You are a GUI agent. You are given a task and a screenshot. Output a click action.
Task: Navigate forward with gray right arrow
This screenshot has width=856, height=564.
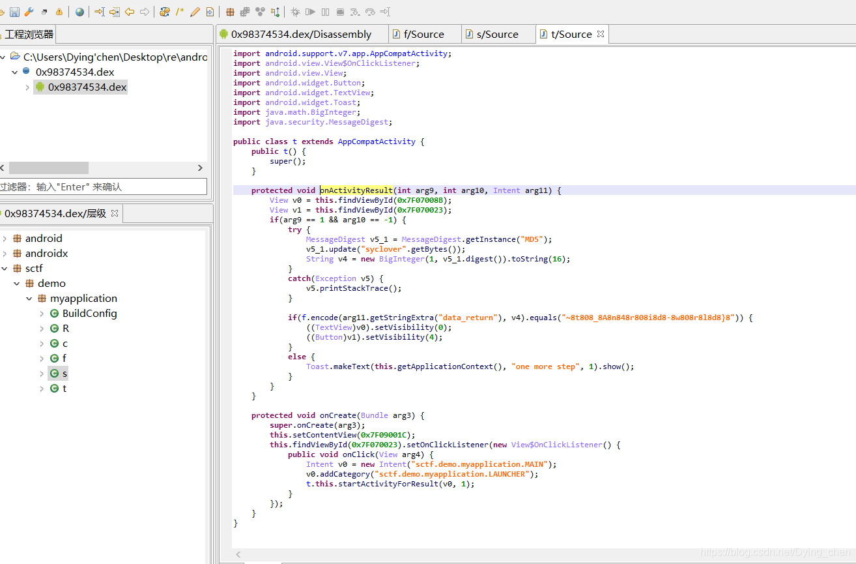pos(145,12)
